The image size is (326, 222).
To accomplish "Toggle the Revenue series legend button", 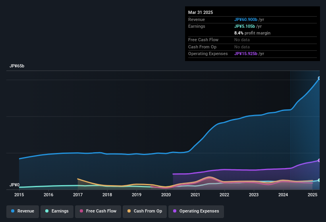I will pos(23,211).
